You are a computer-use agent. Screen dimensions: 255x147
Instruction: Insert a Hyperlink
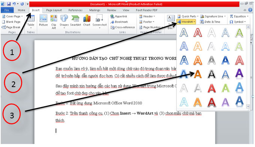pyautogui.click(x=119, y=16)
